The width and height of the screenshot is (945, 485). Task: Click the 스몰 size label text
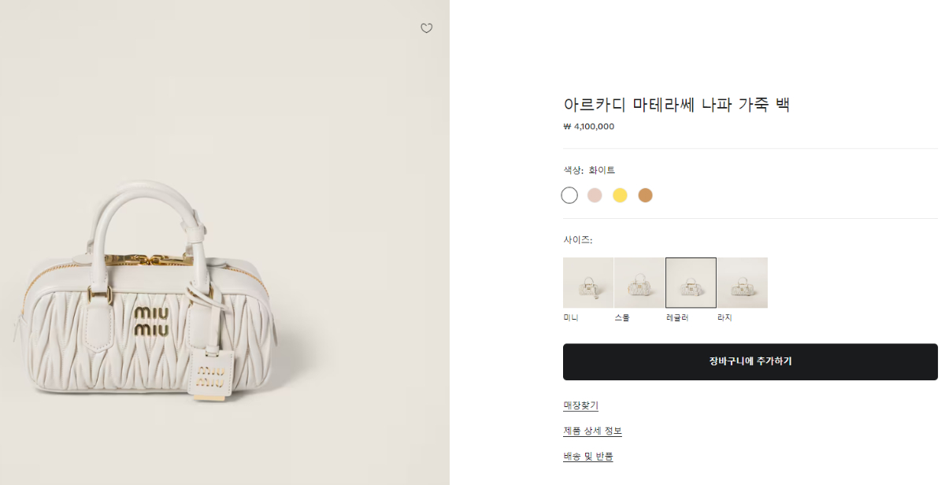[622, 317]
